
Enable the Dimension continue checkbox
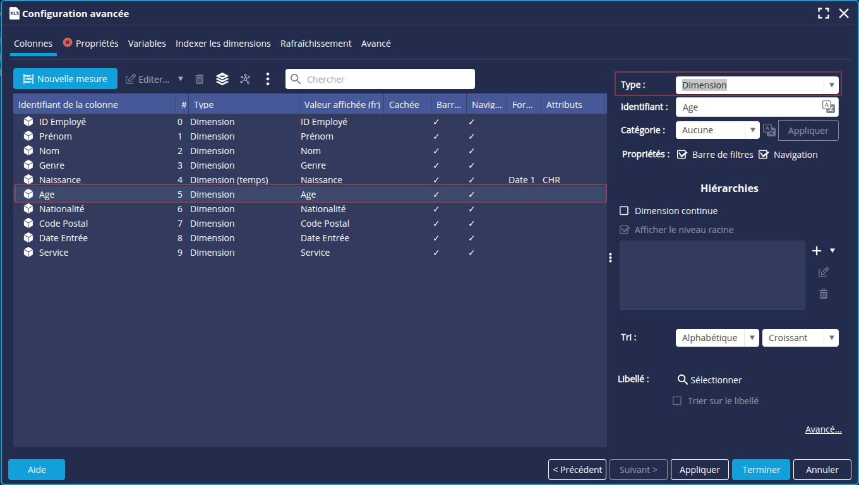(x=625, y=211)
